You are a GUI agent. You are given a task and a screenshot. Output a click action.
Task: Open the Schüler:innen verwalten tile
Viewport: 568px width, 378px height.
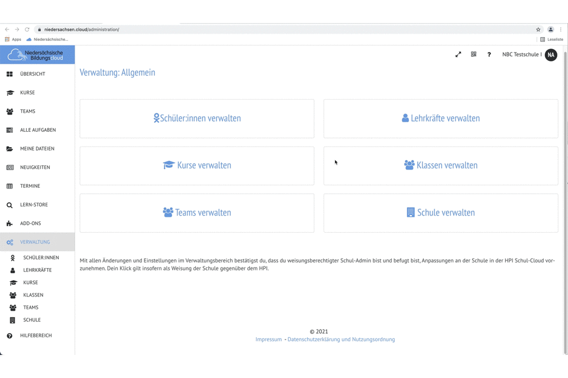pyautogui.click(x=197, y=118)
